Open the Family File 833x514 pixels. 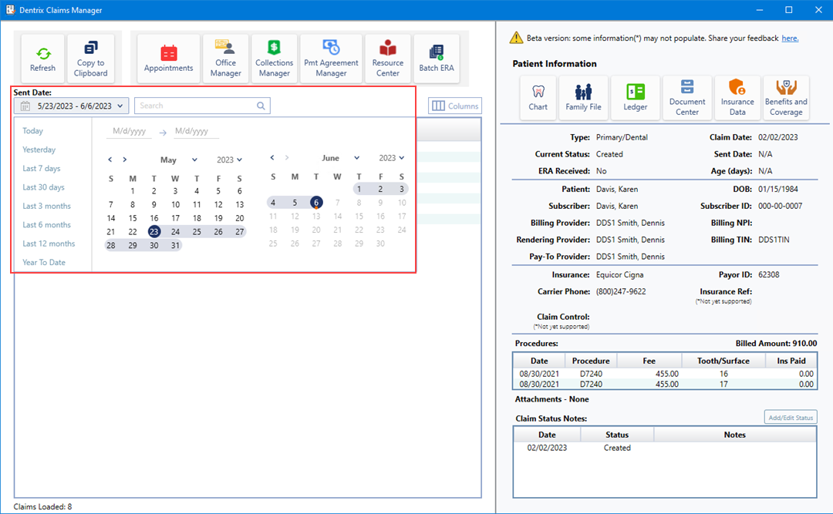(583, 98)
